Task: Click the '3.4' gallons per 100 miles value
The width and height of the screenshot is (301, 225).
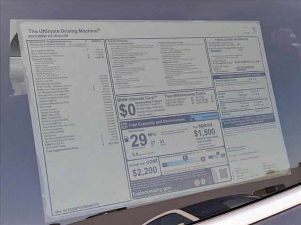Action: [x=135, y=154]
